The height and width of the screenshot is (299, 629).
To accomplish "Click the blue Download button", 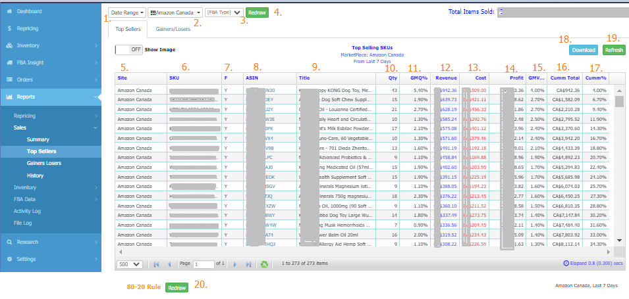I will [x=583, y=50].
